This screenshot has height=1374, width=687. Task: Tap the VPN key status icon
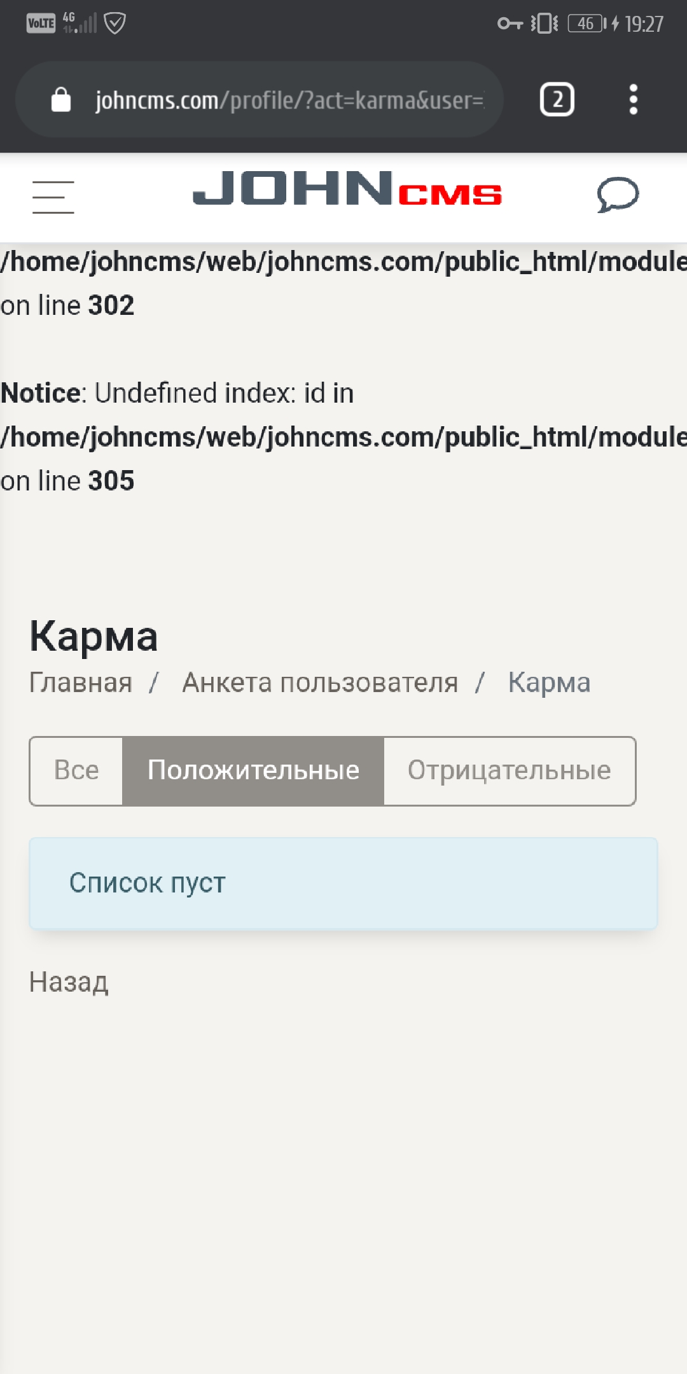coord(510,24)
